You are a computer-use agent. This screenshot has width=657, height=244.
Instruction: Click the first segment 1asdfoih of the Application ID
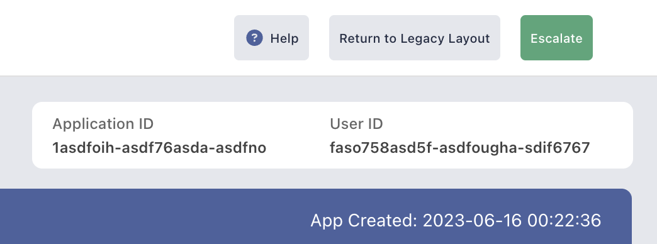pyautogui.click(x=83, y=148)
